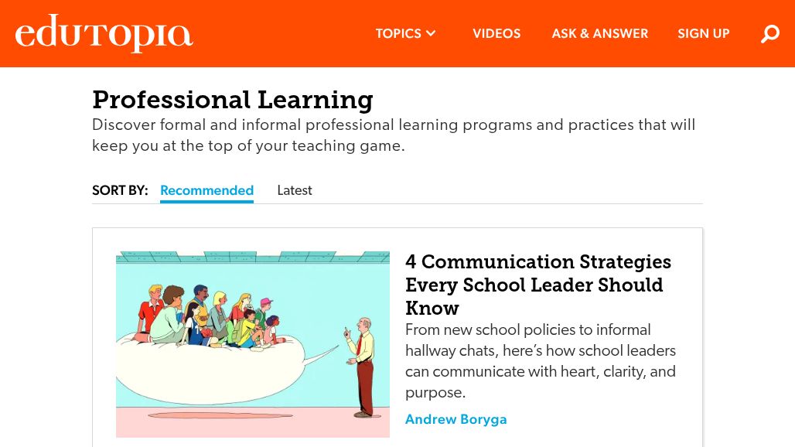Open the Topics menu label
Screen dimensions: 795x447
398,34
